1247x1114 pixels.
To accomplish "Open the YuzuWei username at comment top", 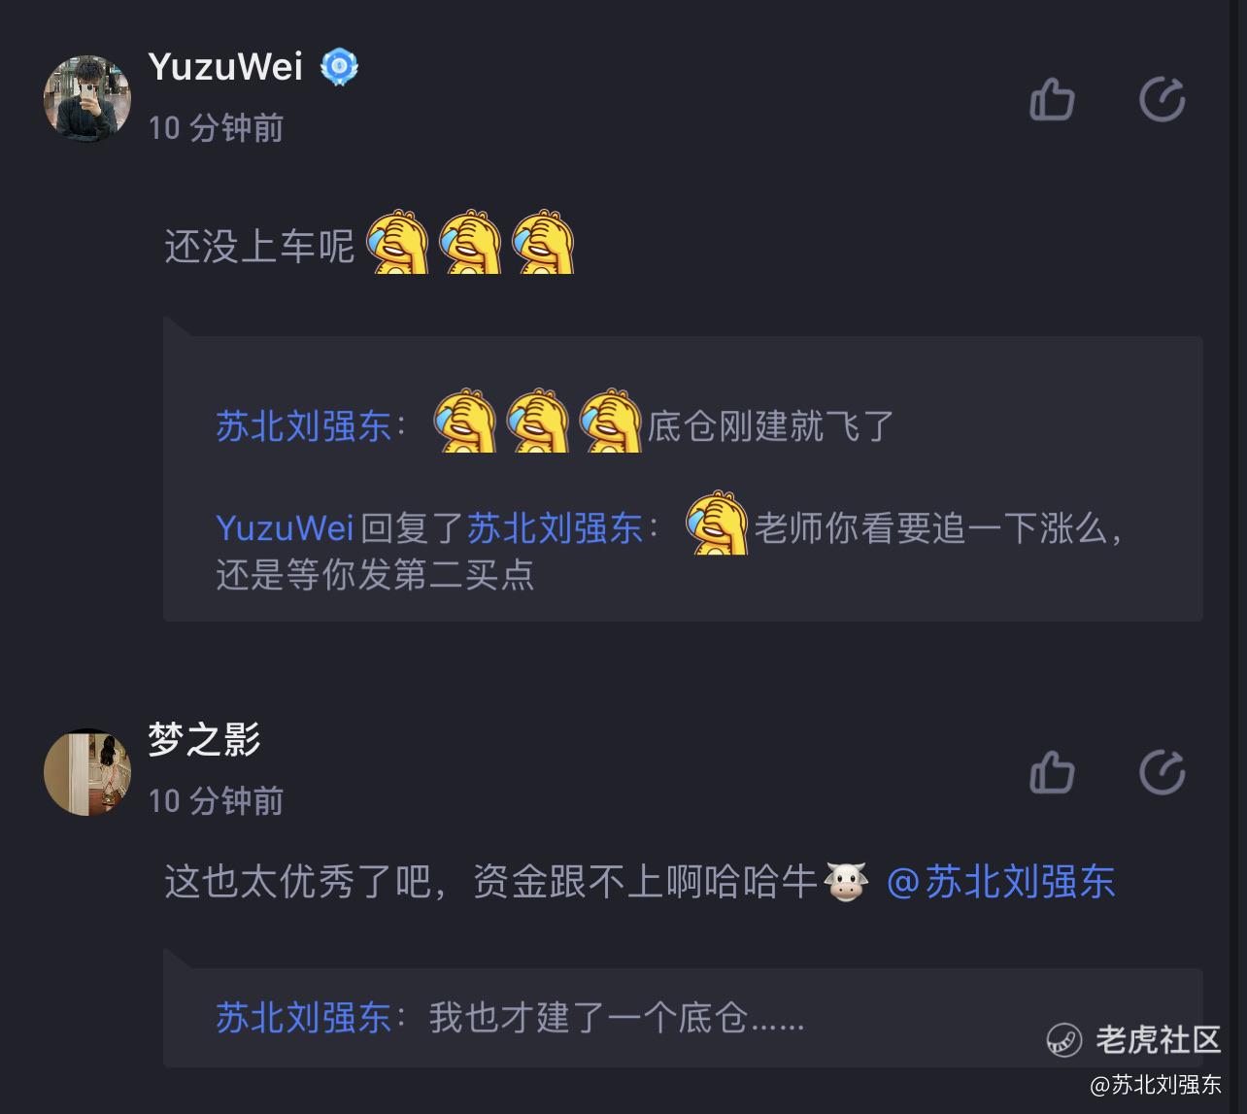I will 225,67.
